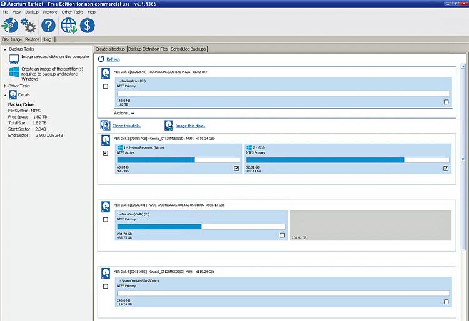The image size is (469, 321).
Task: Click the Details disk icon in sidebar
Action: [x=13, y=95]
